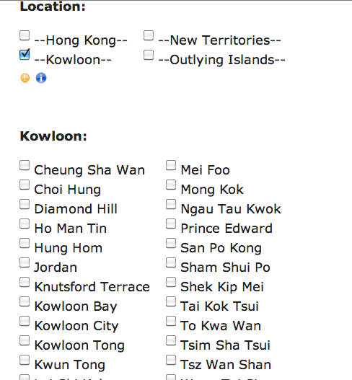Click the blue information icon
The width and height of the screenshot is (352, 380).
41,78
